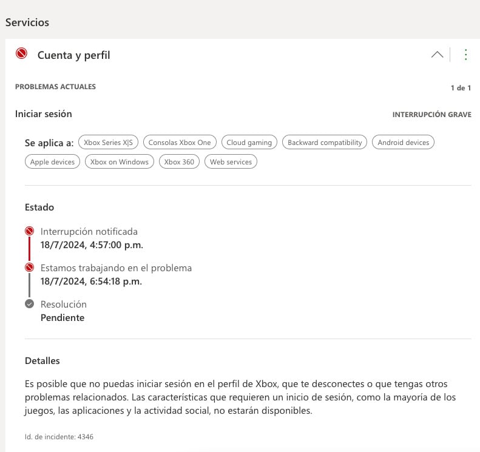Open the three-dot more options menu

click(x=465, y=55)
